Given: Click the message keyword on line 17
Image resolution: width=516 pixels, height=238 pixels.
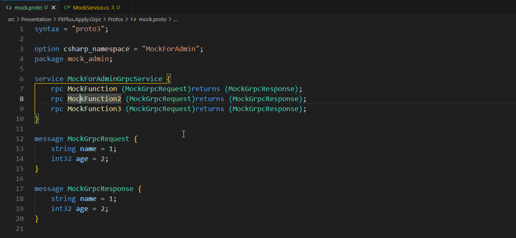Looking at the screenshot, I should [x=49, y=188].
